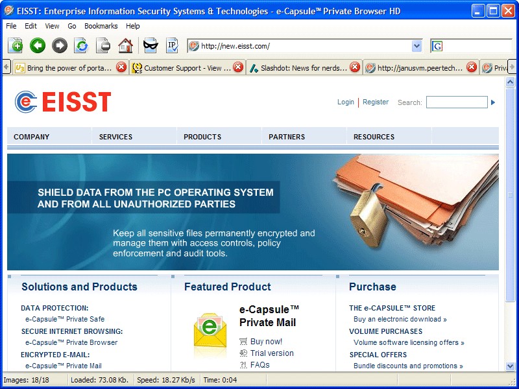Click the address bar site icon

click(x=193, y=46)
